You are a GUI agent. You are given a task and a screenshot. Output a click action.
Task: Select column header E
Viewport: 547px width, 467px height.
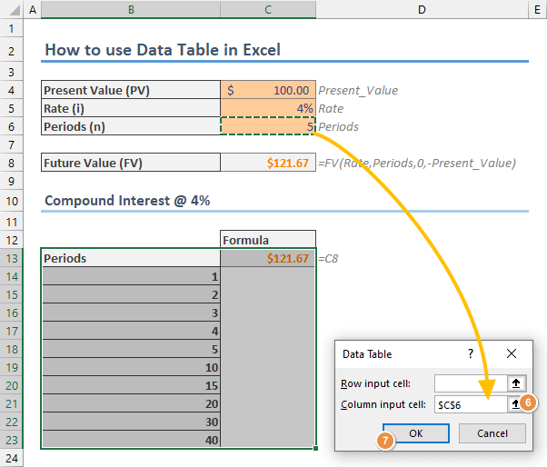(x=538, y=9)
